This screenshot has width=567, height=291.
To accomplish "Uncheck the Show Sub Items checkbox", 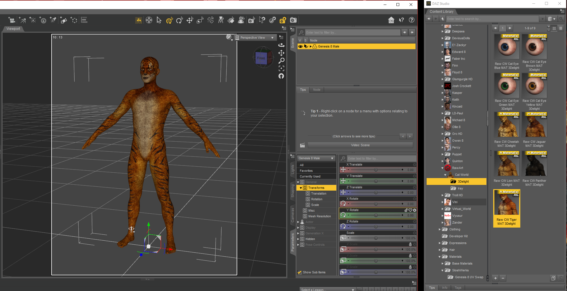I will pos(300,272).
